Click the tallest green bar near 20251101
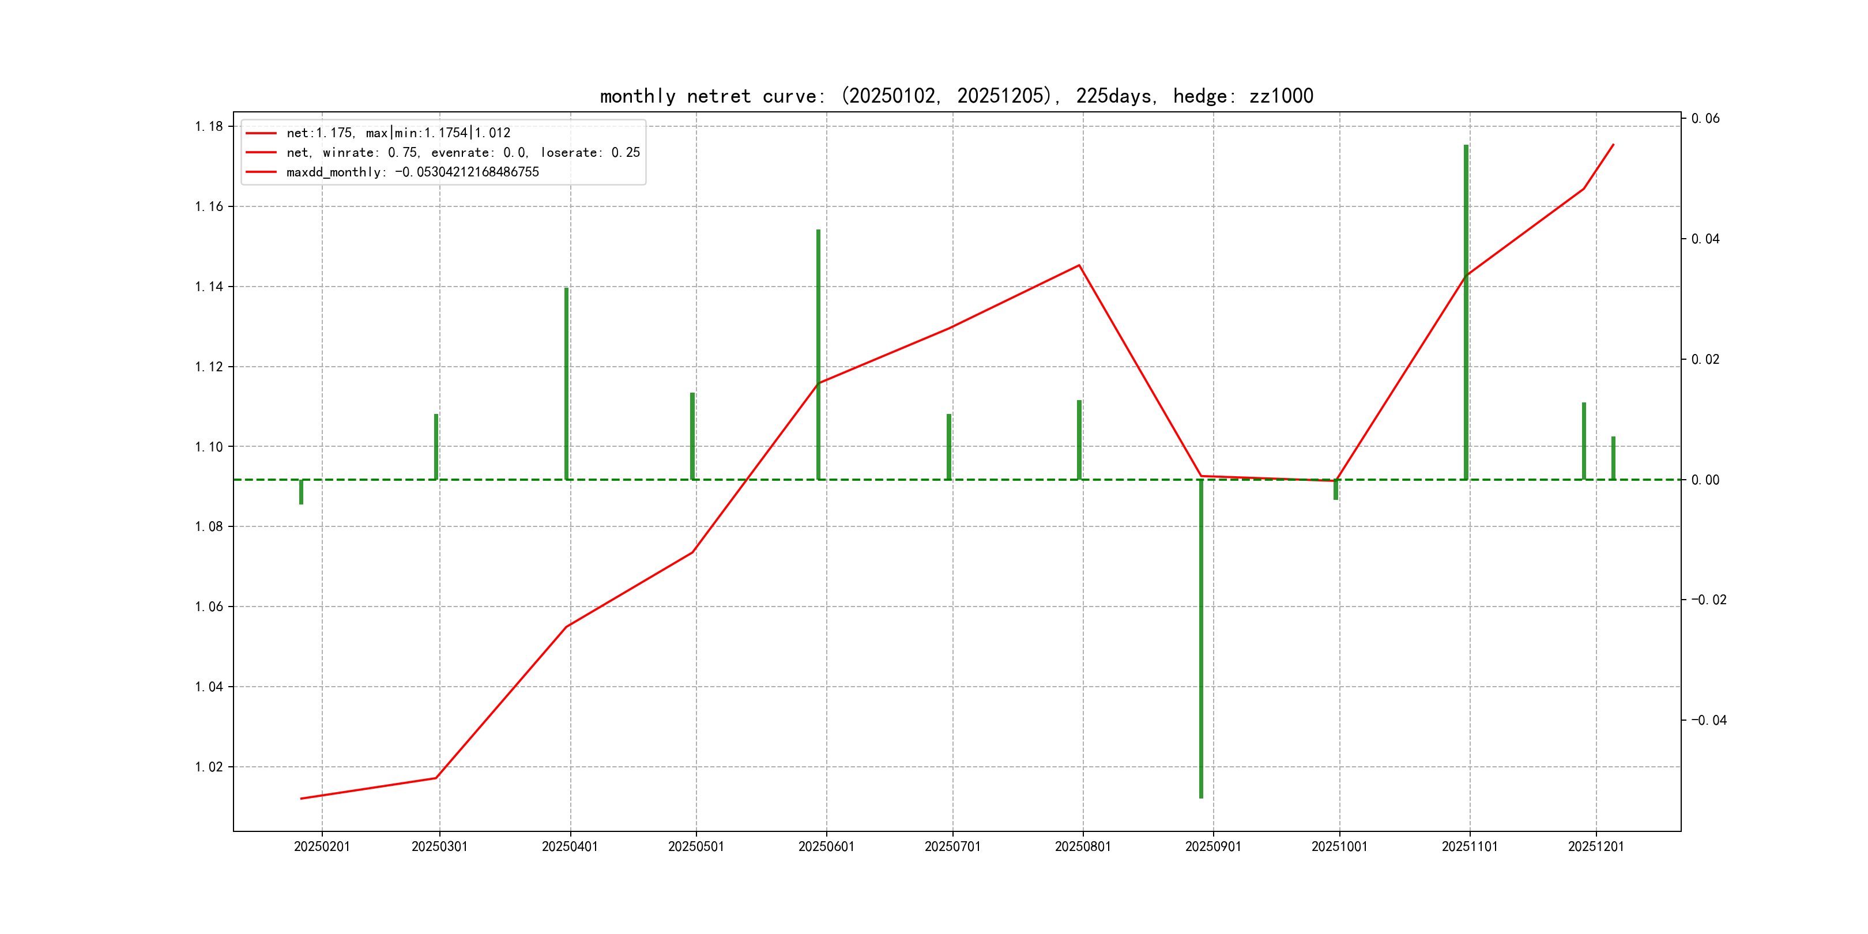 pyautogui.click(x=1466, y=304)
